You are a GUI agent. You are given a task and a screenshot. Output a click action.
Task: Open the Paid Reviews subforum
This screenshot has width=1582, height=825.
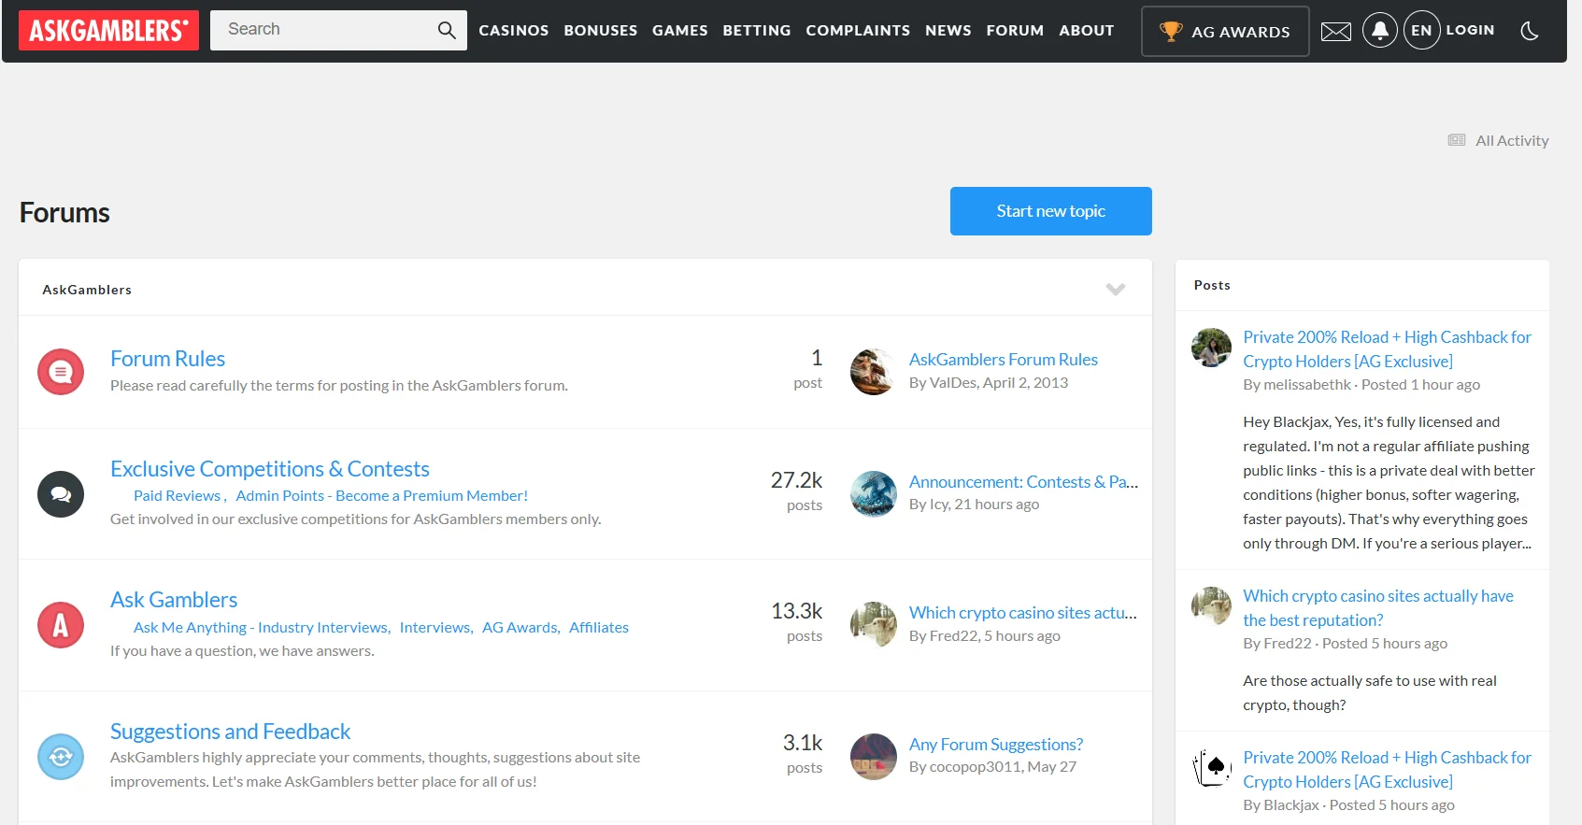click(178, 496)
